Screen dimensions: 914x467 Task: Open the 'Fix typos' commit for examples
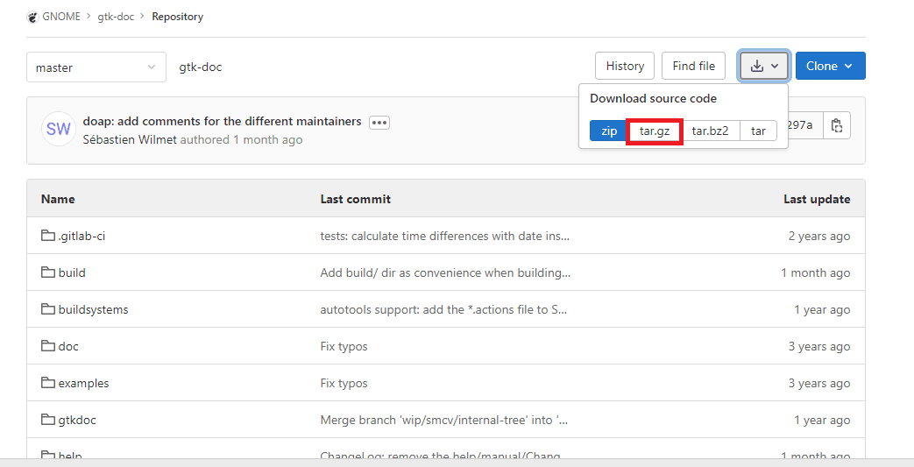344,383
